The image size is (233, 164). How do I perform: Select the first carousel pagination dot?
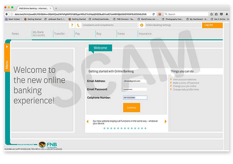click(105, 128)
